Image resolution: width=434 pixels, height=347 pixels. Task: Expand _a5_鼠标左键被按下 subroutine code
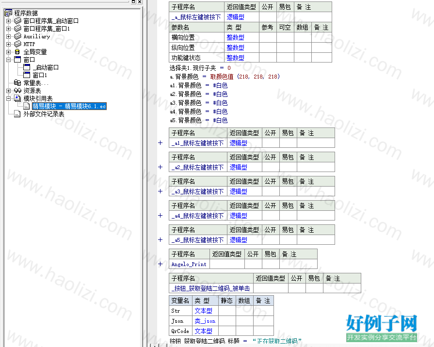click(x=160, y=239)
